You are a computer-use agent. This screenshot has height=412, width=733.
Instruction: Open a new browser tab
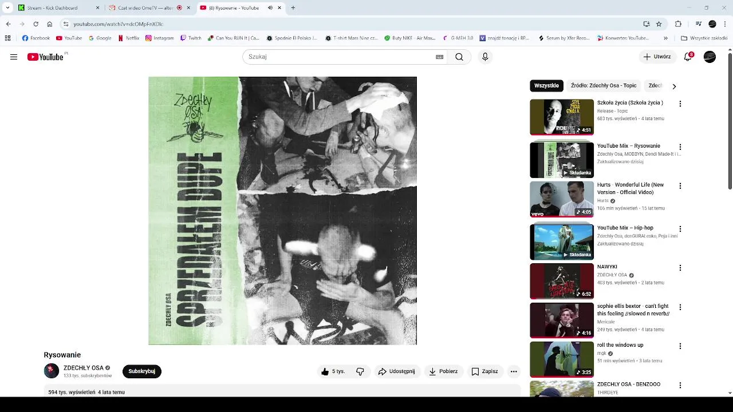pos(293,8)
